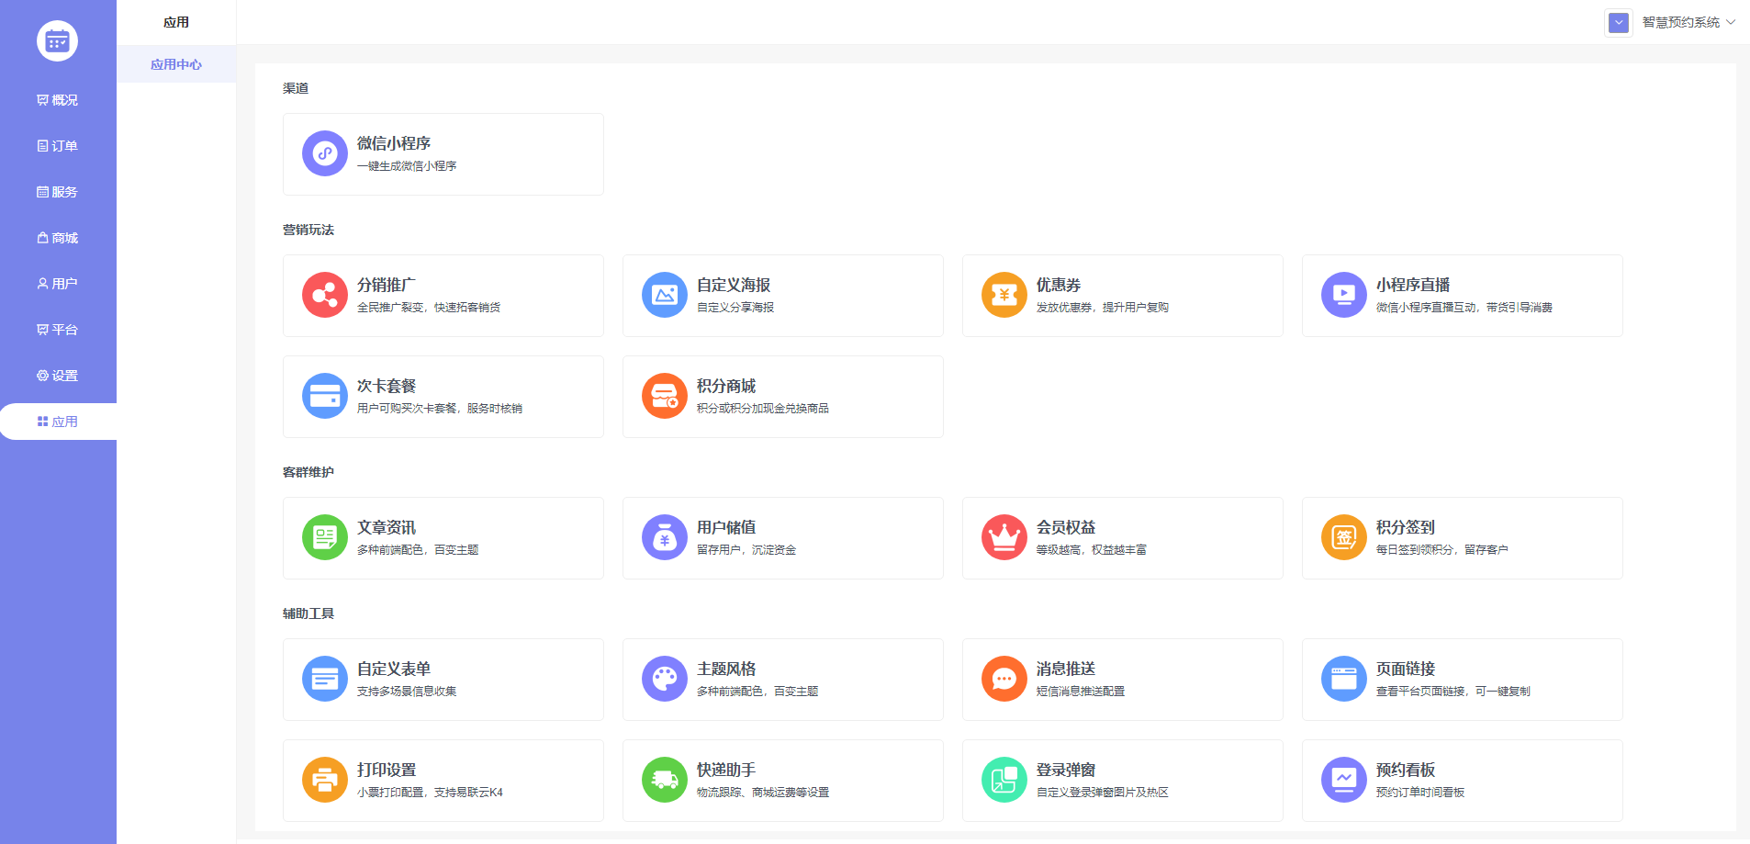Click the text 等级越高，权益越丰富
This screenshot has height=844, width=1750.
tap(1092, 550)
